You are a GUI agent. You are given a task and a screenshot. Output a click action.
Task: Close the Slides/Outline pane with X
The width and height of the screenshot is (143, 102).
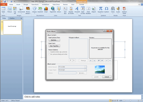coord(21,18)
